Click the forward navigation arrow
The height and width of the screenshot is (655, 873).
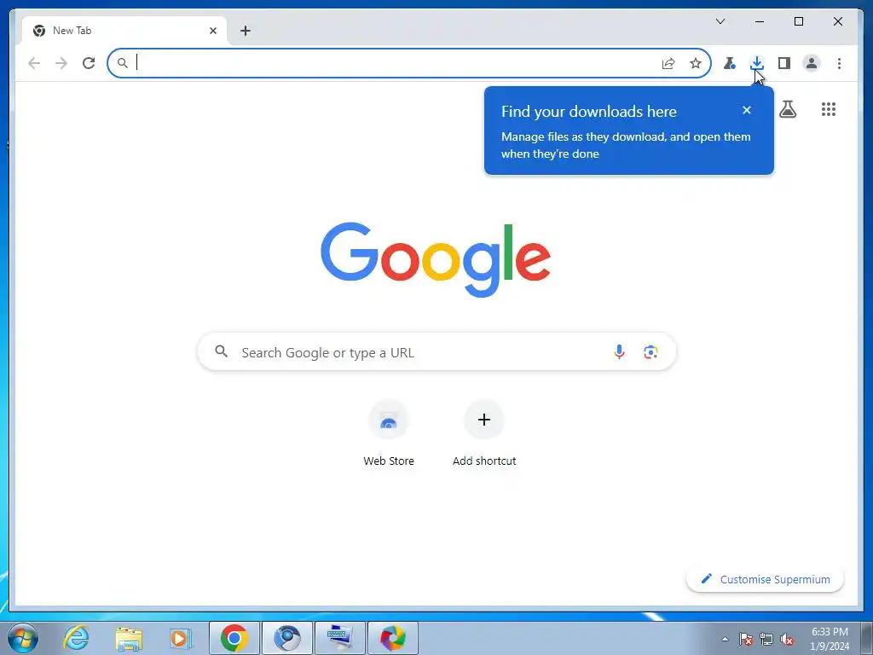coord(61,63)
